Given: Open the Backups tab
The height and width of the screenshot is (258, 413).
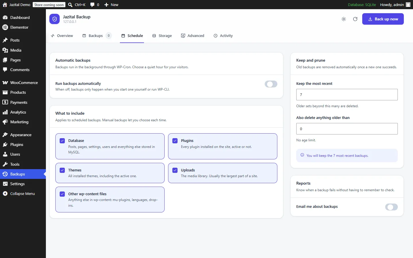Looking at the screenshot, I should point(97,36).
